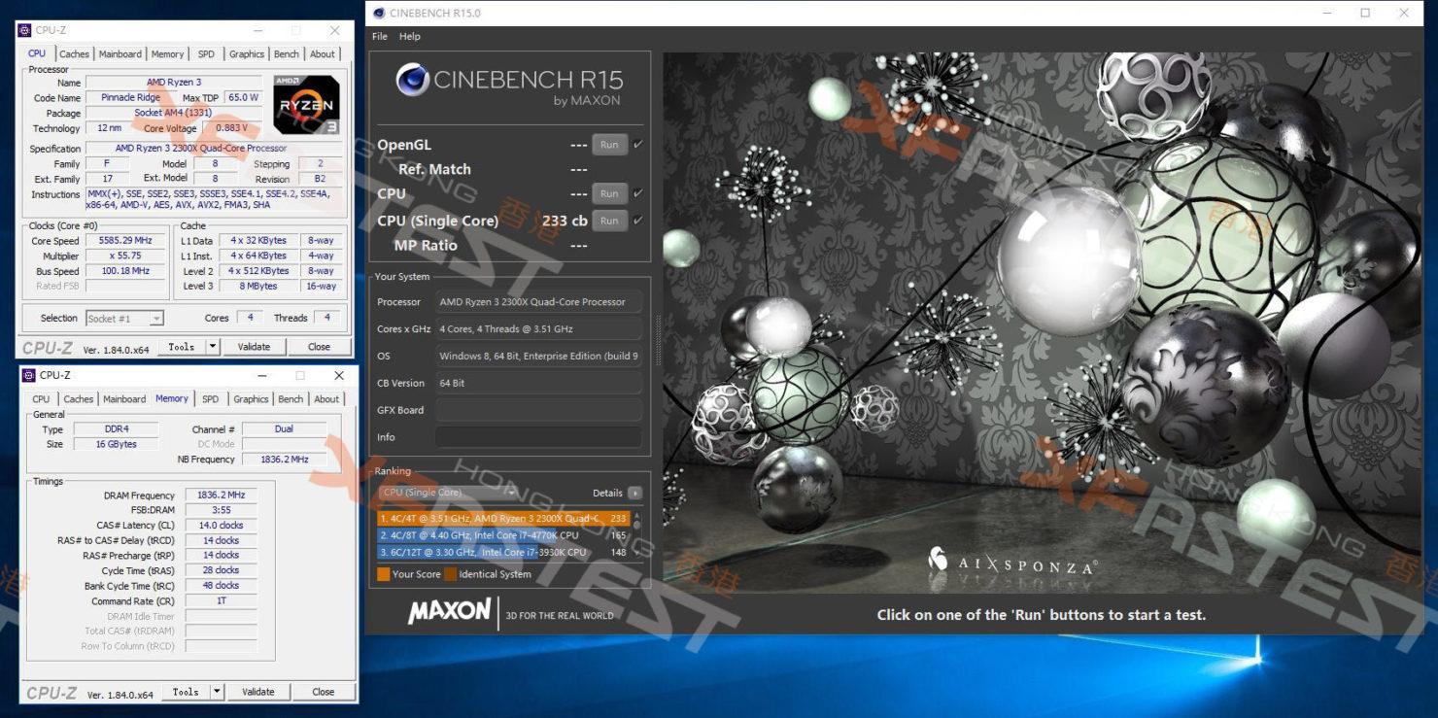
Task: Select About tab in the upper CPU-Z window
Action: click(x=323, y=54)
